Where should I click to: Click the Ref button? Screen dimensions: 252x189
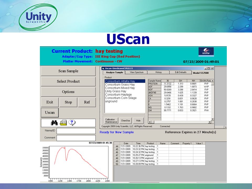(87, 102)
